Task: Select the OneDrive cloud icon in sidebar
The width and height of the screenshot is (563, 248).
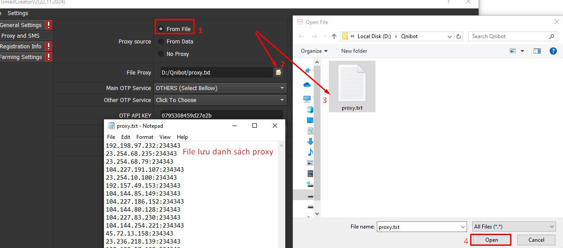Action: [307, 85]
